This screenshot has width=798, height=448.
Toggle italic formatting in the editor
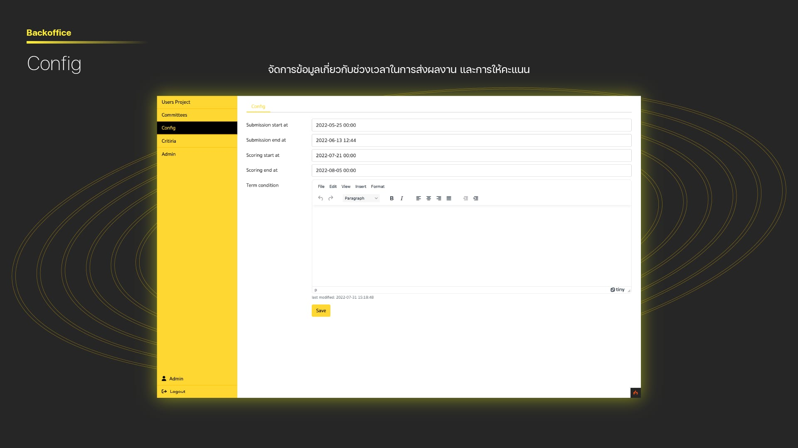point(401,198)
